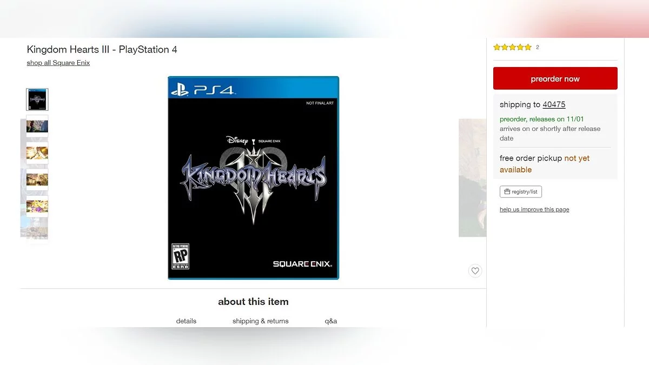Switch to the details tab
Screen dimensions: 649x365
pyautogui.click(x=186, y=321)
